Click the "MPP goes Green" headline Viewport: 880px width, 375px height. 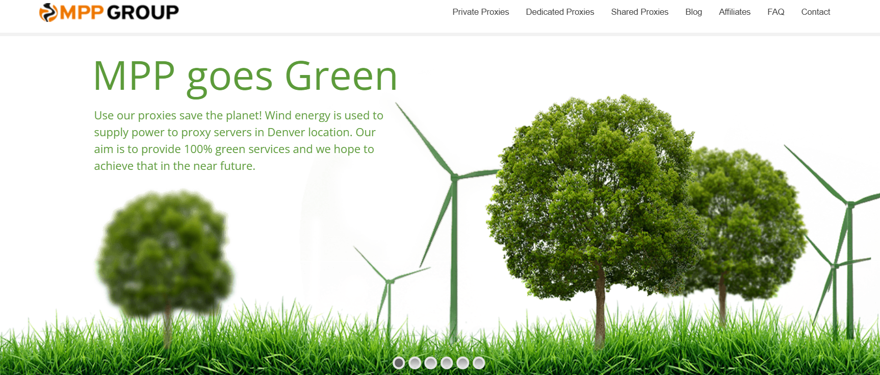click(245, 76)
